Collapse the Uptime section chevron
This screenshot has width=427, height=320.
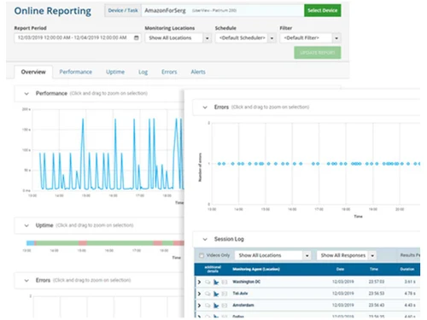pyautogui.click(x=26, y=225)
